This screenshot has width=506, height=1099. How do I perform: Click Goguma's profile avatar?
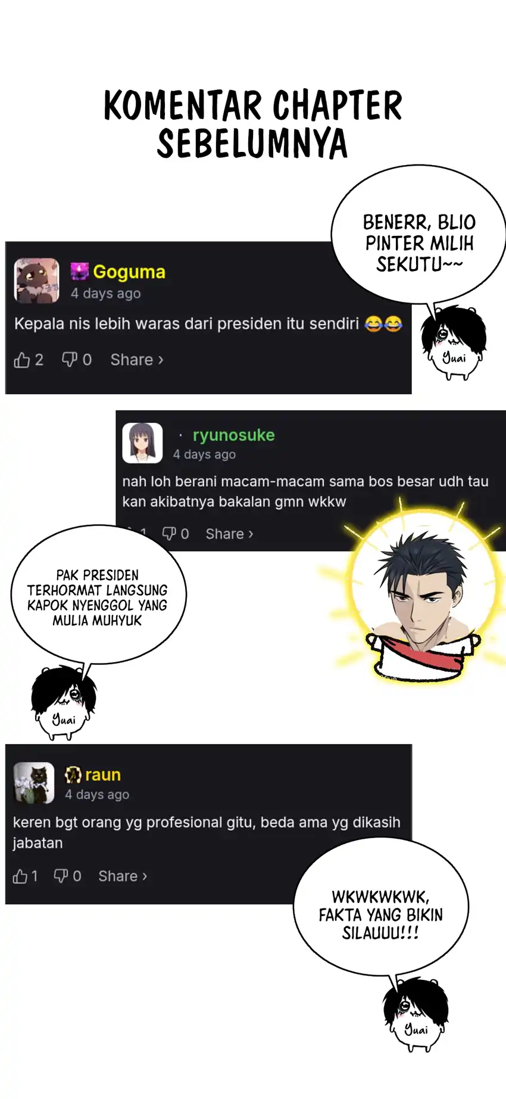coord(36,280)
